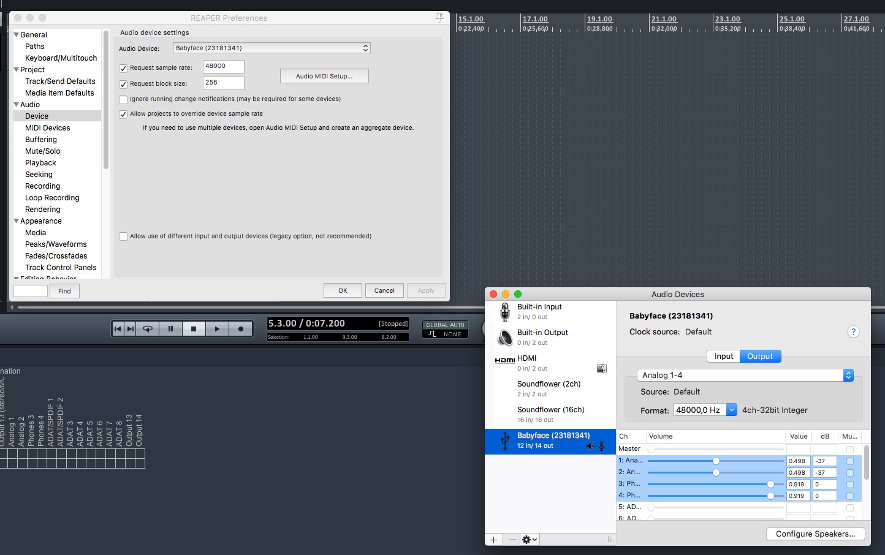Adjust channel 1 Analog volume slider
Viewport: 885px width, 555px height.
715,461
